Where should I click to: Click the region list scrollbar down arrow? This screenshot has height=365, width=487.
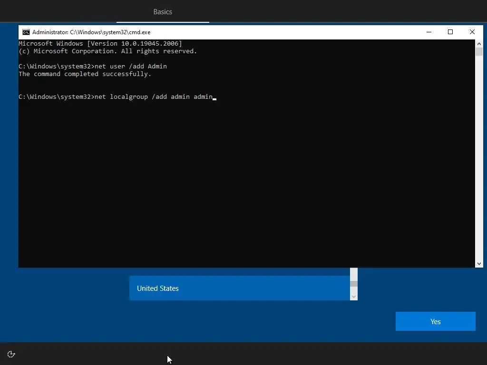click(354, 297)
